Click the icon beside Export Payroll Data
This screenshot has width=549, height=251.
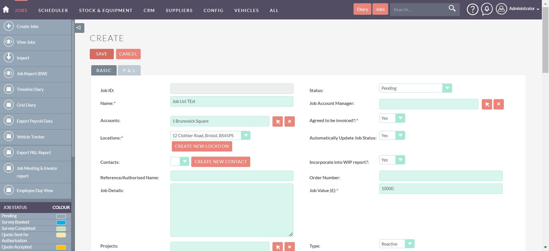pyautogui.click(x=9, y=121)
